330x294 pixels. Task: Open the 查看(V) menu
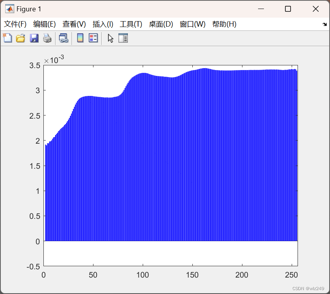coord(74,24)
